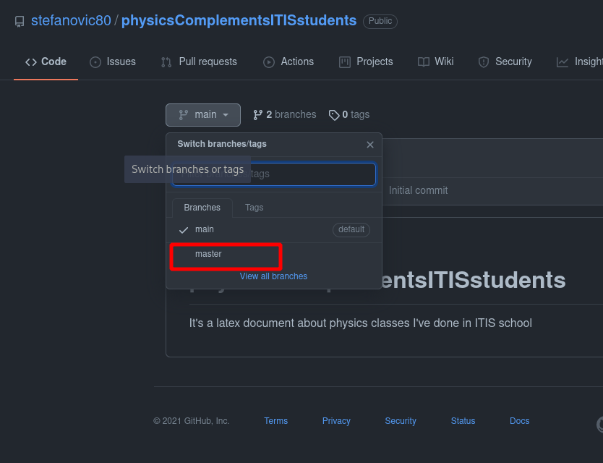Click the Switch branches/tags popup title

222,144
